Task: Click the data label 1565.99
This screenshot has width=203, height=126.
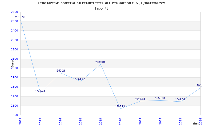Action: pos(120,106)
